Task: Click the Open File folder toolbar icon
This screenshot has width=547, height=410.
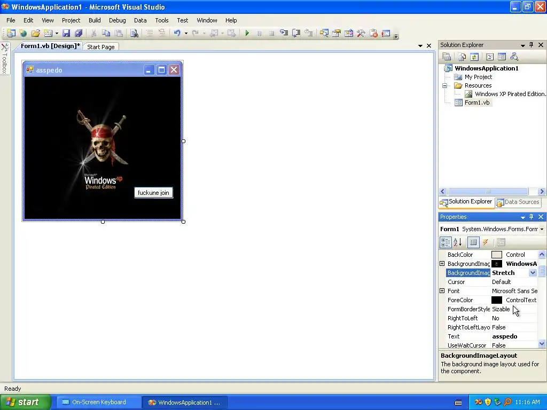Action: pos(35,33)
